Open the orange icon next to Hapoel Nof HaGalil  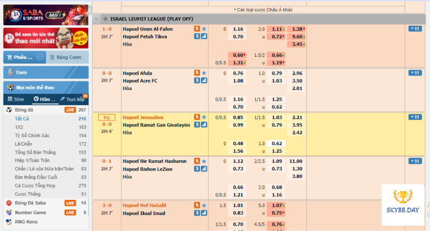click(197, 205)
